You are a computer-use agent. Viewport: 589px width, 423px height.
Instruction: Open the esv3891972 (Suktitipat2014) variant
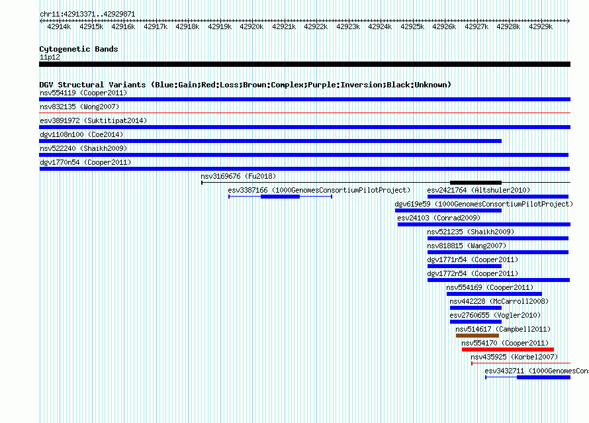(93, 120)
